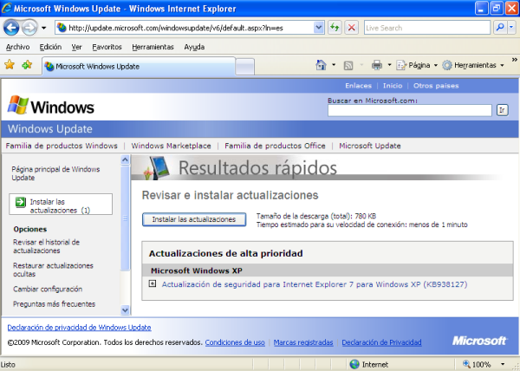The width and height of the screenshot is (520, 371).
Task: Select the Microsoft Windows Update tab
Action: 95,66
